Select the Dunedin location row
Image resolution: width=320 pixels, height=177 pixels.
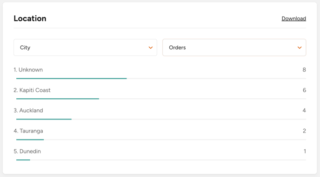pos(160,154)
